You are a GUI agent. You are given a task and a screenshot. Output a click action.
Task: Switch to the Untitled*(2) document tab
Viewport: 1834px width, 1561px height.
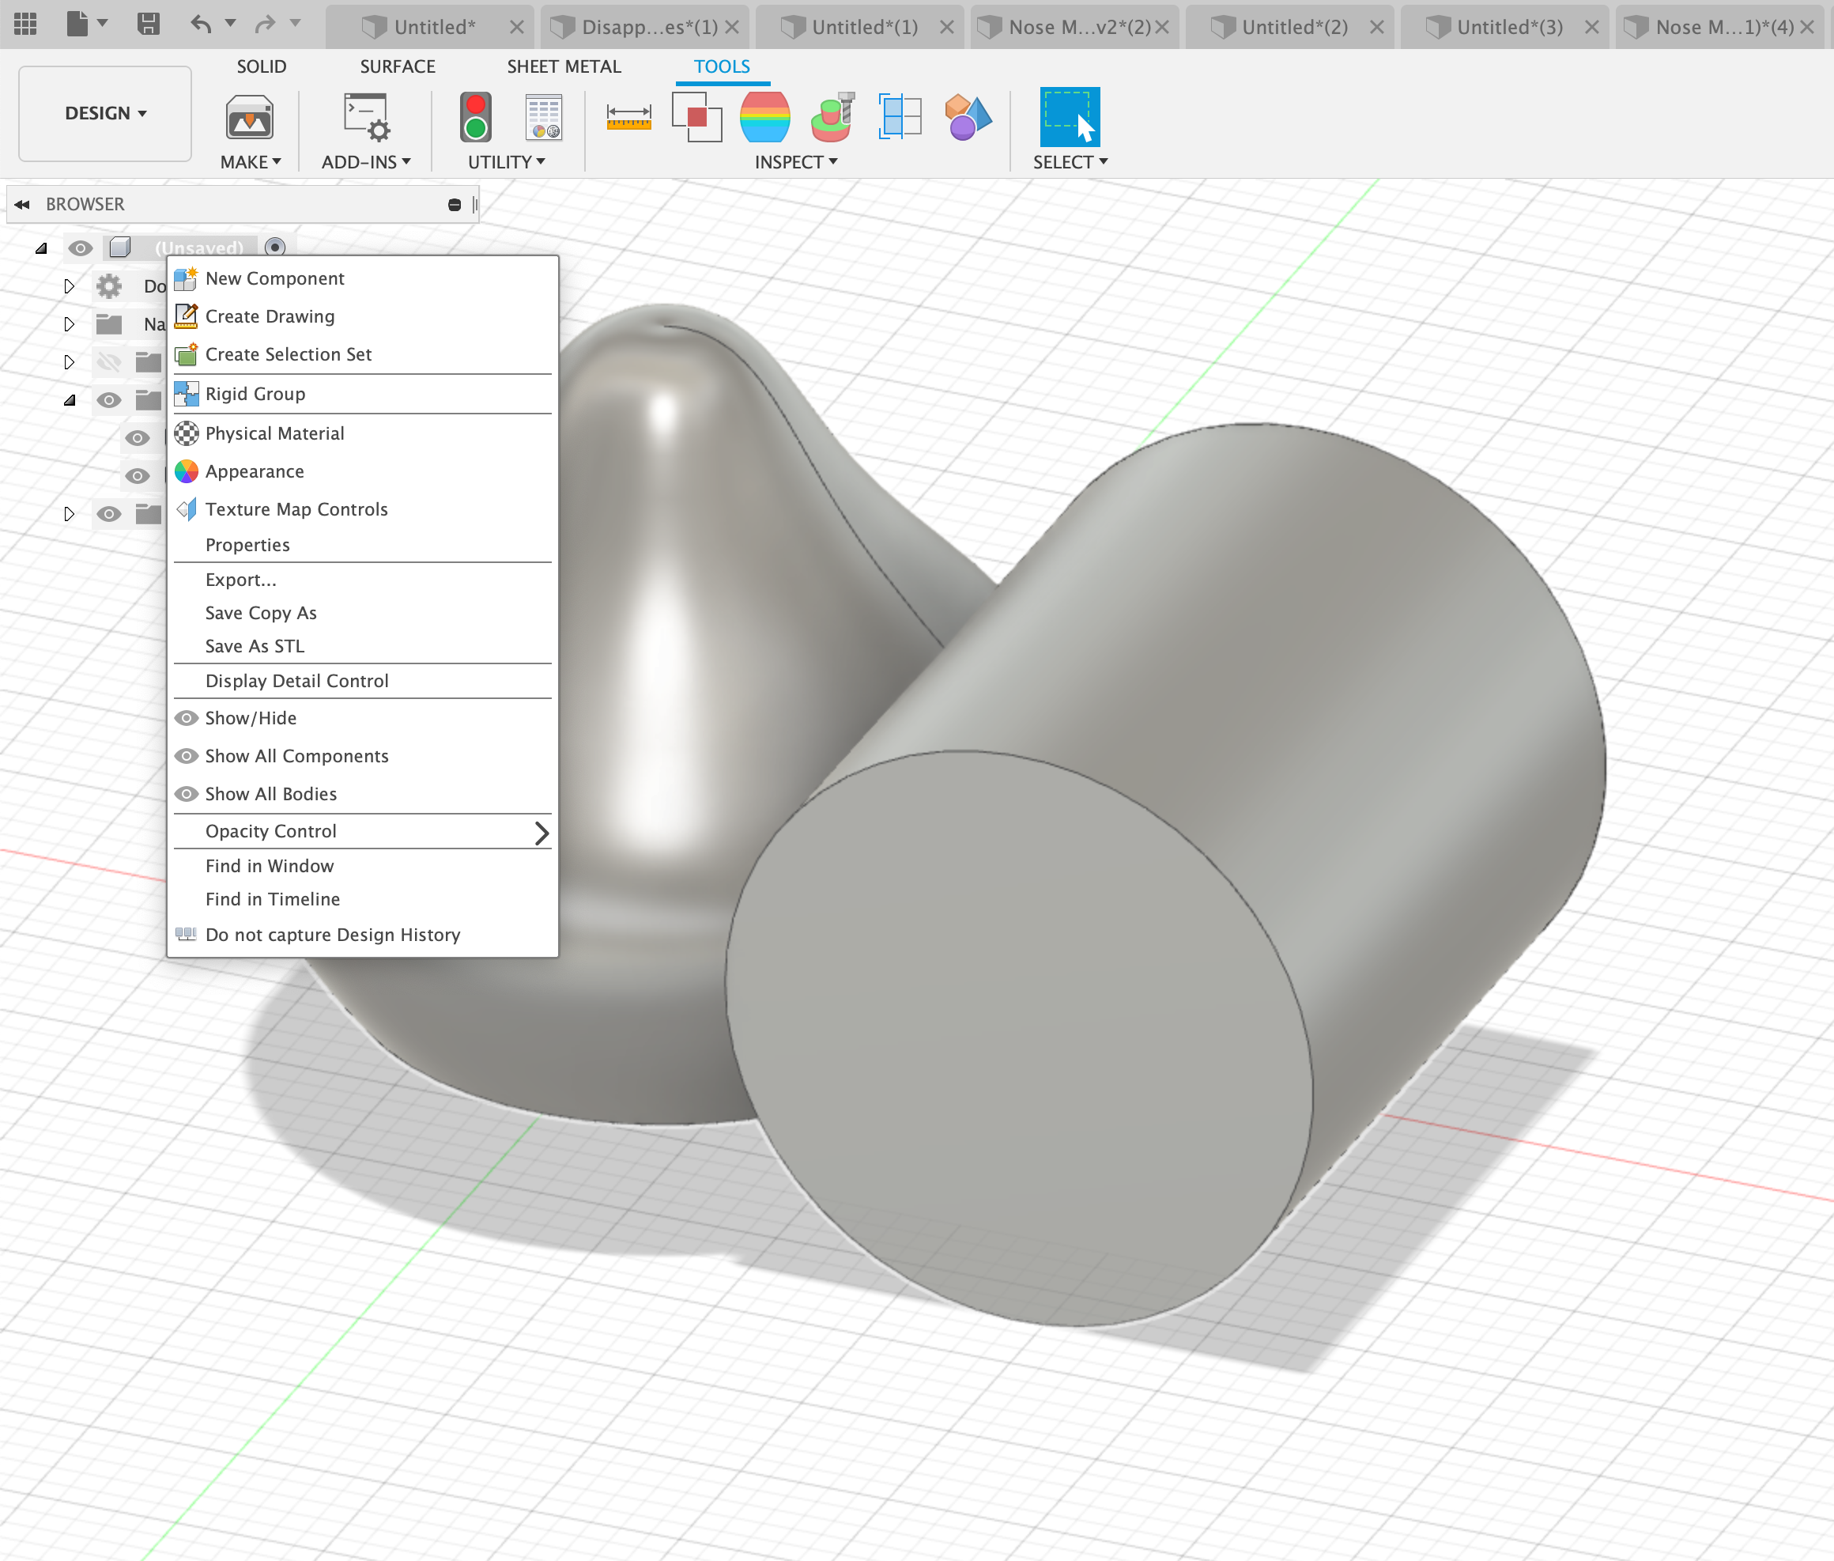1292,27
